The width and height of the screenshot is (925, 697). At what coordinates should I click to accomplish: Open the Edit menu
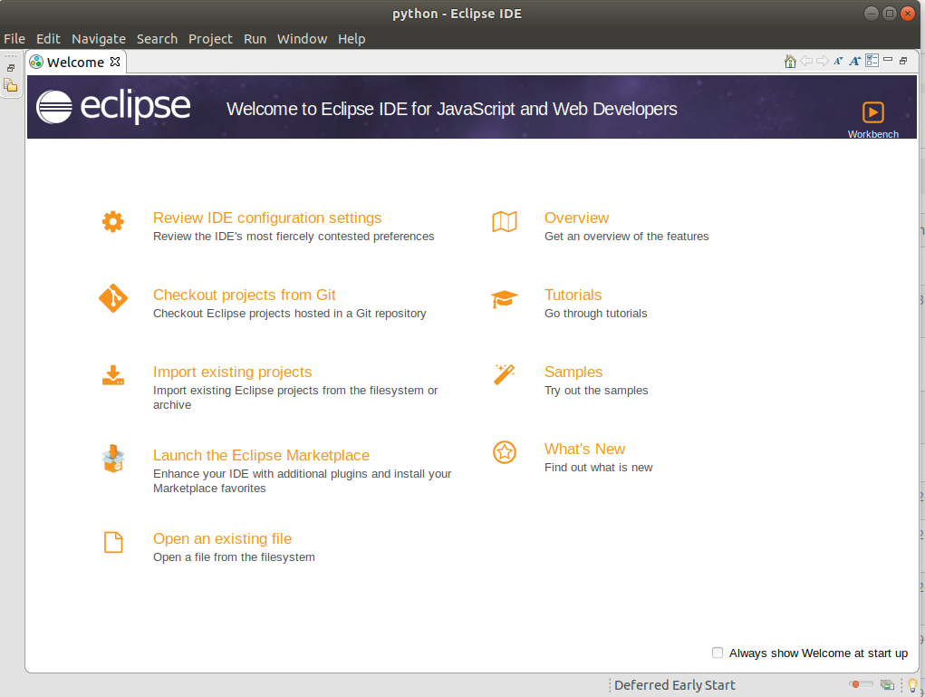[48, 39]
